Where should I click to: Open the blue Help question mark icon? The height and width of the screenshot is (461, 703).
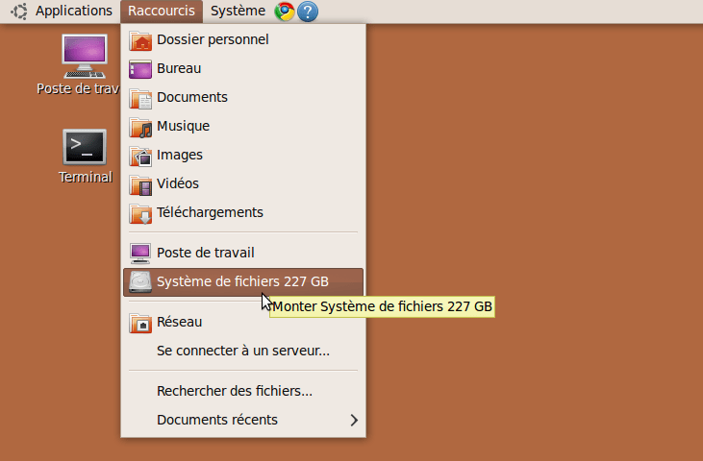tap(308, 12)
